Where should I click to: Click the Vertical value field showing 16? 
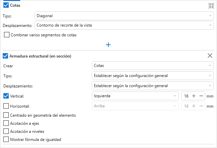point(186,96)
